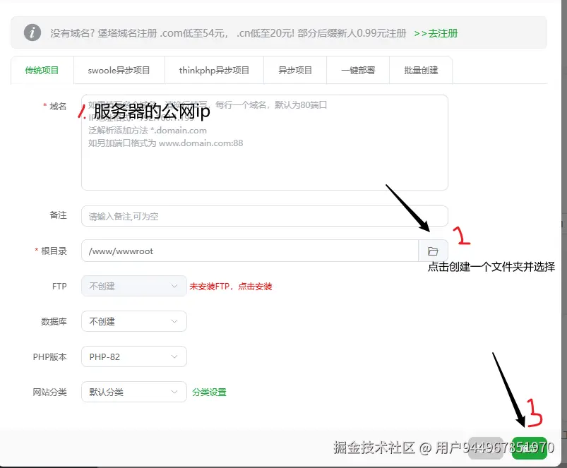Open the 分类设置 category settings link
This screenshot has height=468, width=567.
pos(209,392)
